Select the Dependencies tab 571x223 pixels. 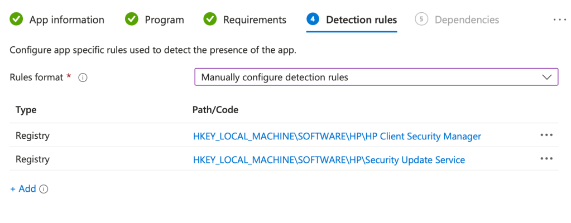[467, 20]
